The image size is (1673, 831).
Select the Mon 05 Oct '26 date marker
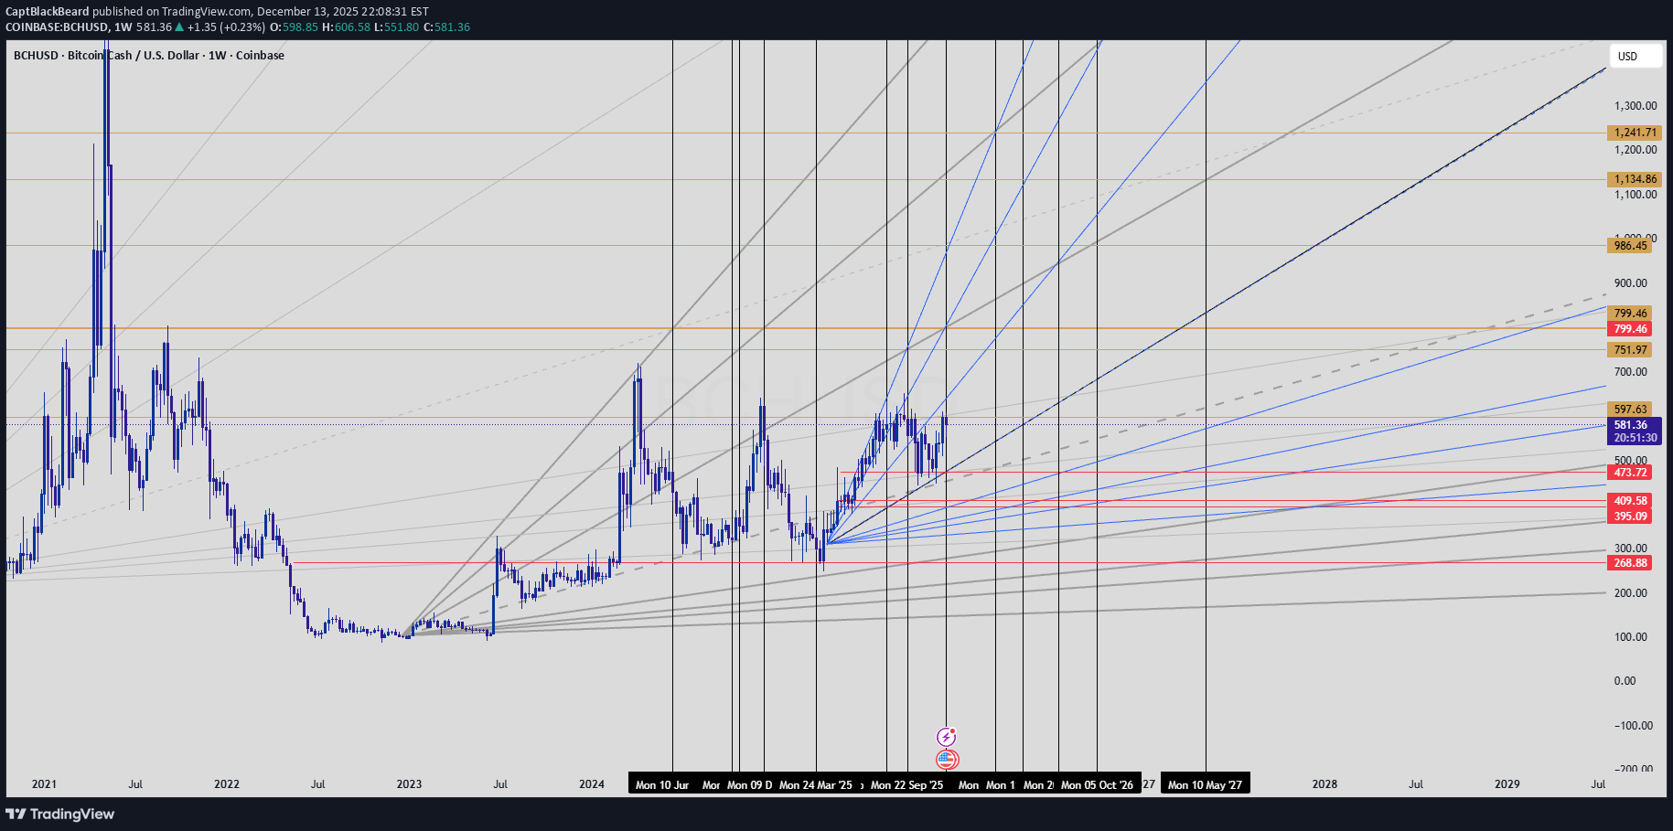click(1097, 784)
